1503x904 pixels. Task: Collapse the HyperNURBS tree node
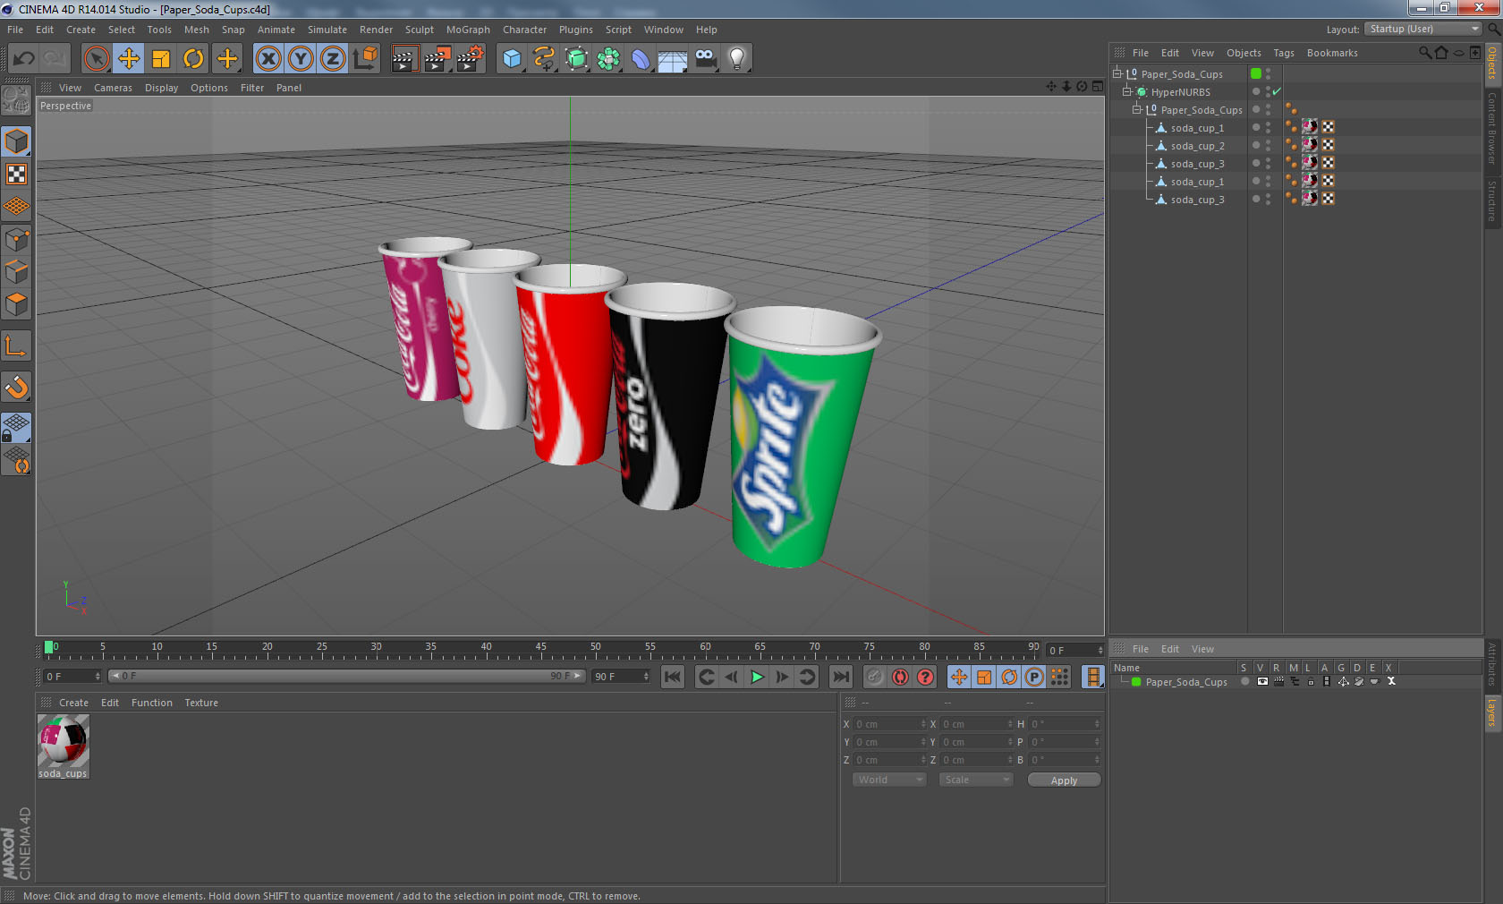coord(1127,92)
